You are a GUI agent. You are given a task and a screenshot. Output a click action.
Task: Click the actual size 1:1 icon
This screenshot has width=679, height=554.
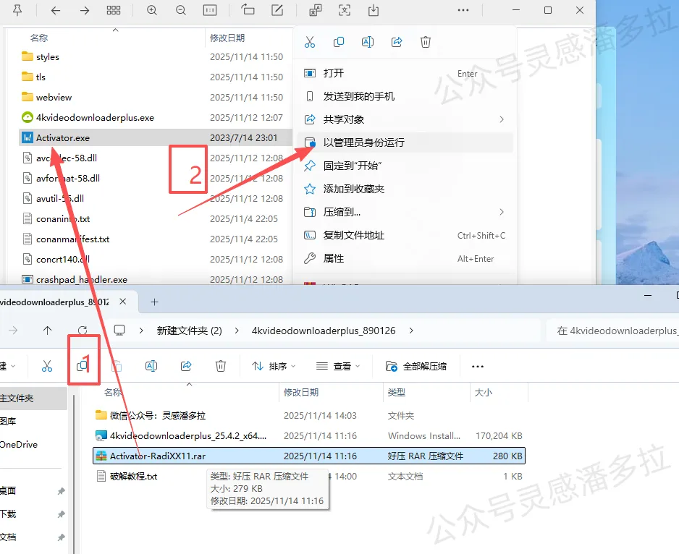pos(210,10)
